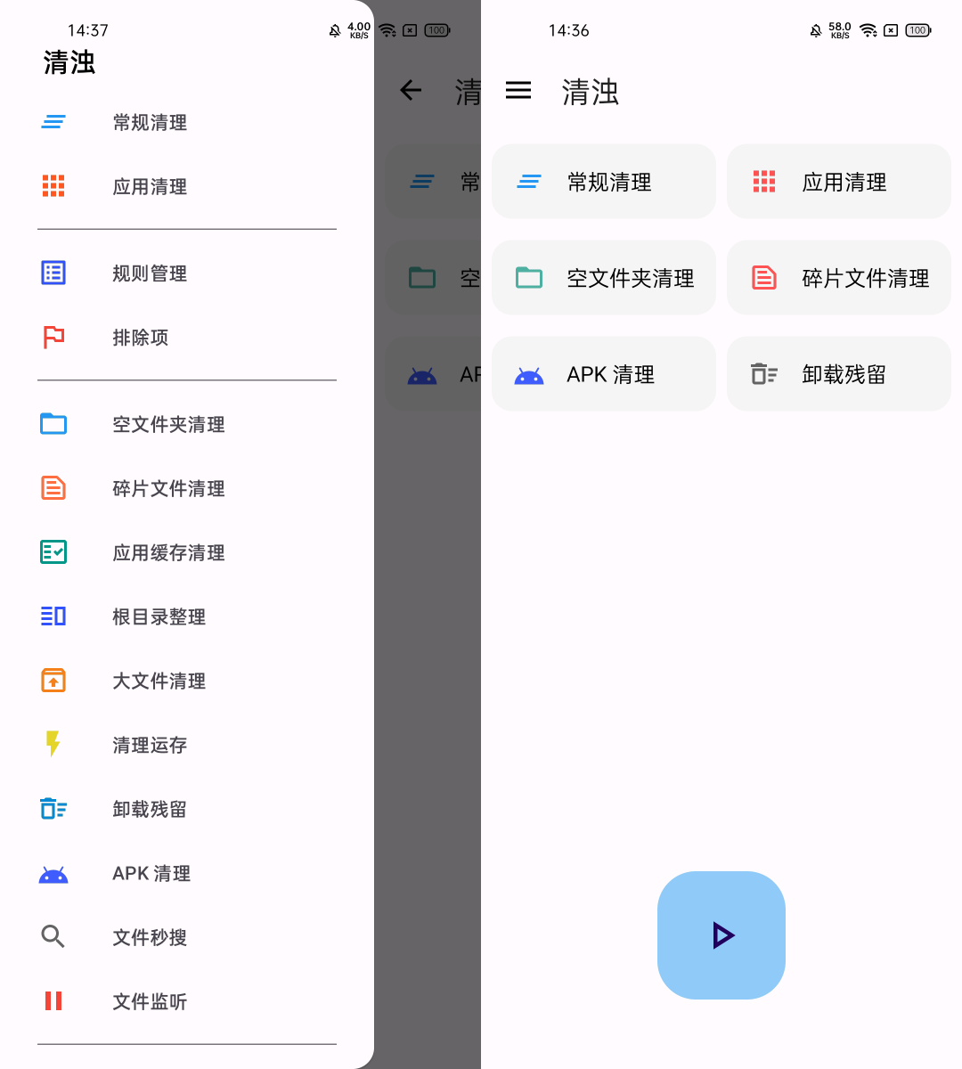Screen dimensions: 962x1069
Task: Click the APK 清理 Android robot icon
Action: pyautogui.click(x=53, y=873)
